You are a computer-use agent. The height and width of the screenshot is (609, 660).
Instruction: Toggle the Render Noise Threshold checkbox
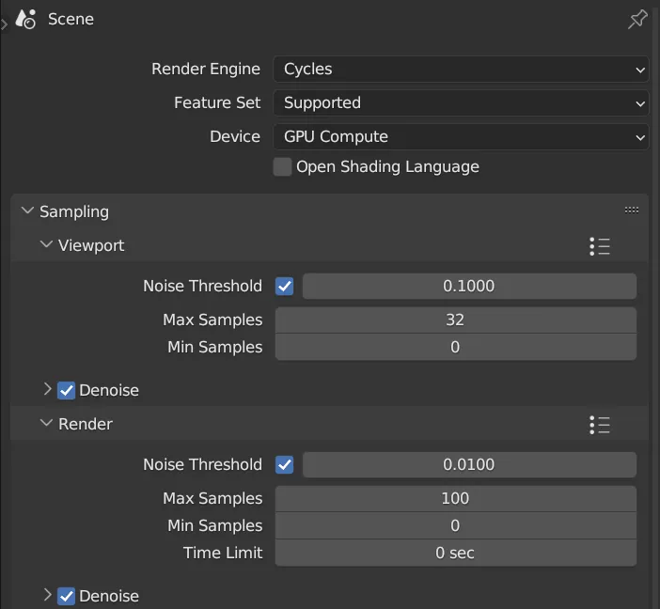click(285, 464)
